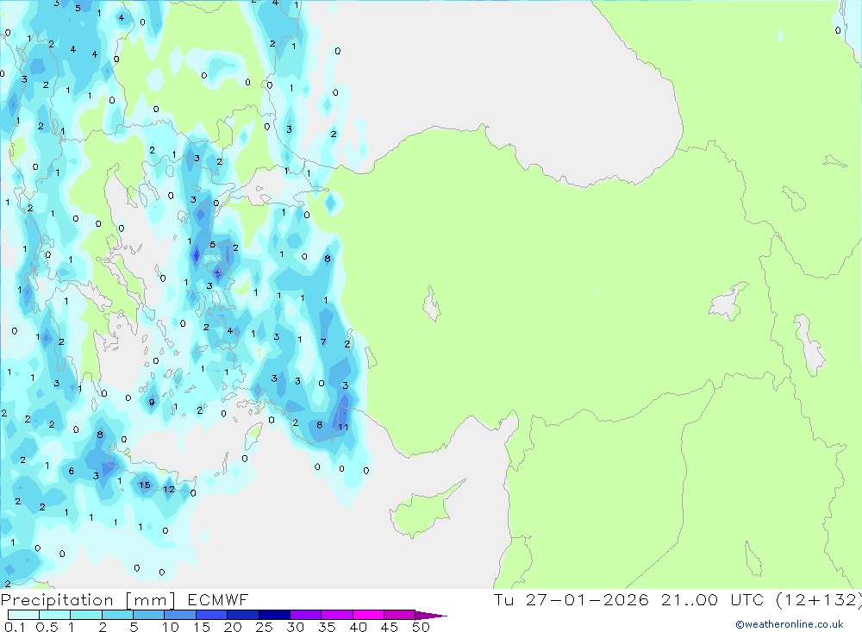862x632 pixels.
Task: Select the 45–50 mm legend swatch
Action: tap(400, 615)
